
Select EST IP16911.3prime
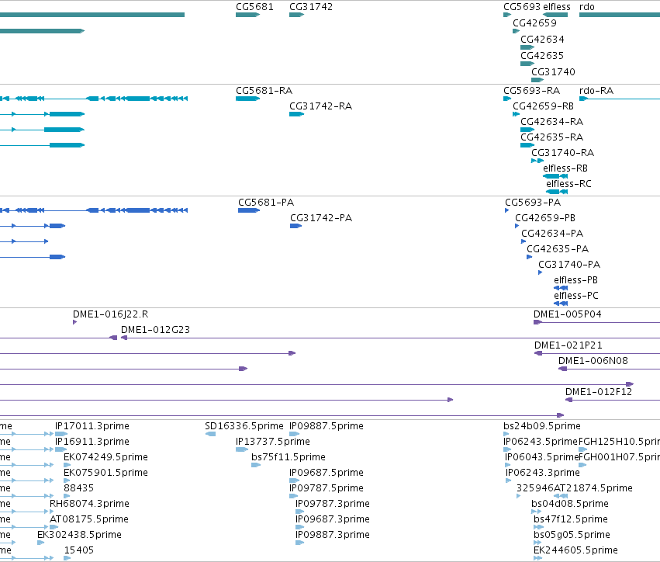pos(92,442)
